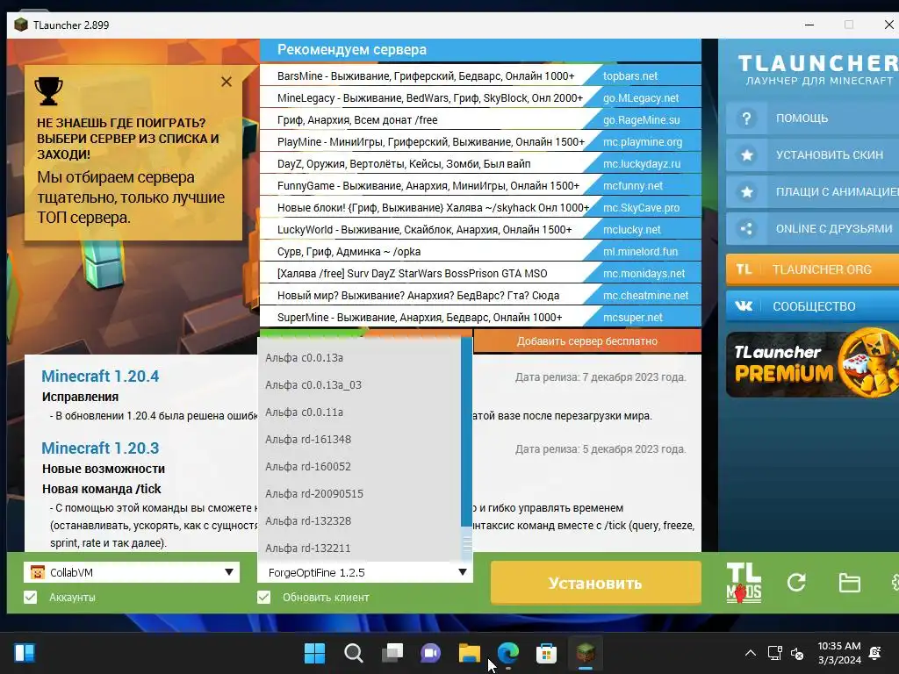
Task: Select the FunnyGame server row
Action: 480,186
